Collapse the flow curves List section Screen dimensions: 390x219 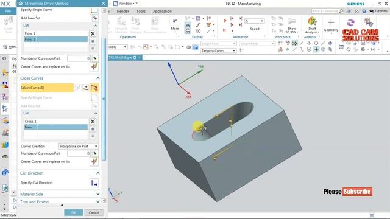[x=96, y=26]
